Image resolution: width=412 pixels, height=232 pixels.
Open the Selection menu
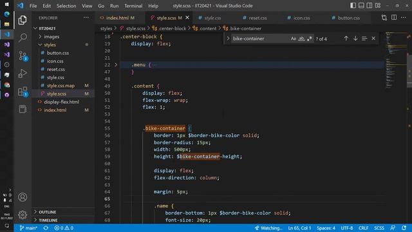(x=66, y=6)
